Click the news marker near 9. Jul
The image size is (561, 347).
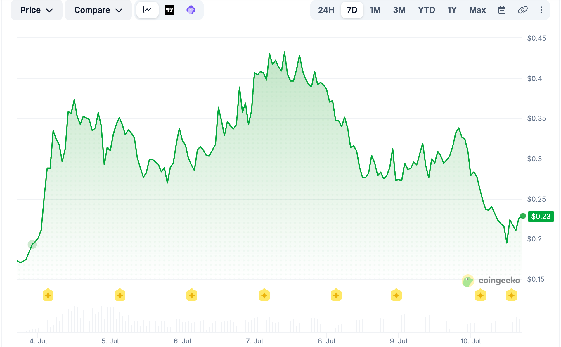point(396,295)
